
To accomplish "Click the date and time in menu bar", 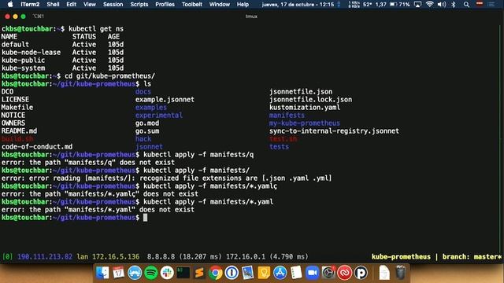I will point(298,5).
